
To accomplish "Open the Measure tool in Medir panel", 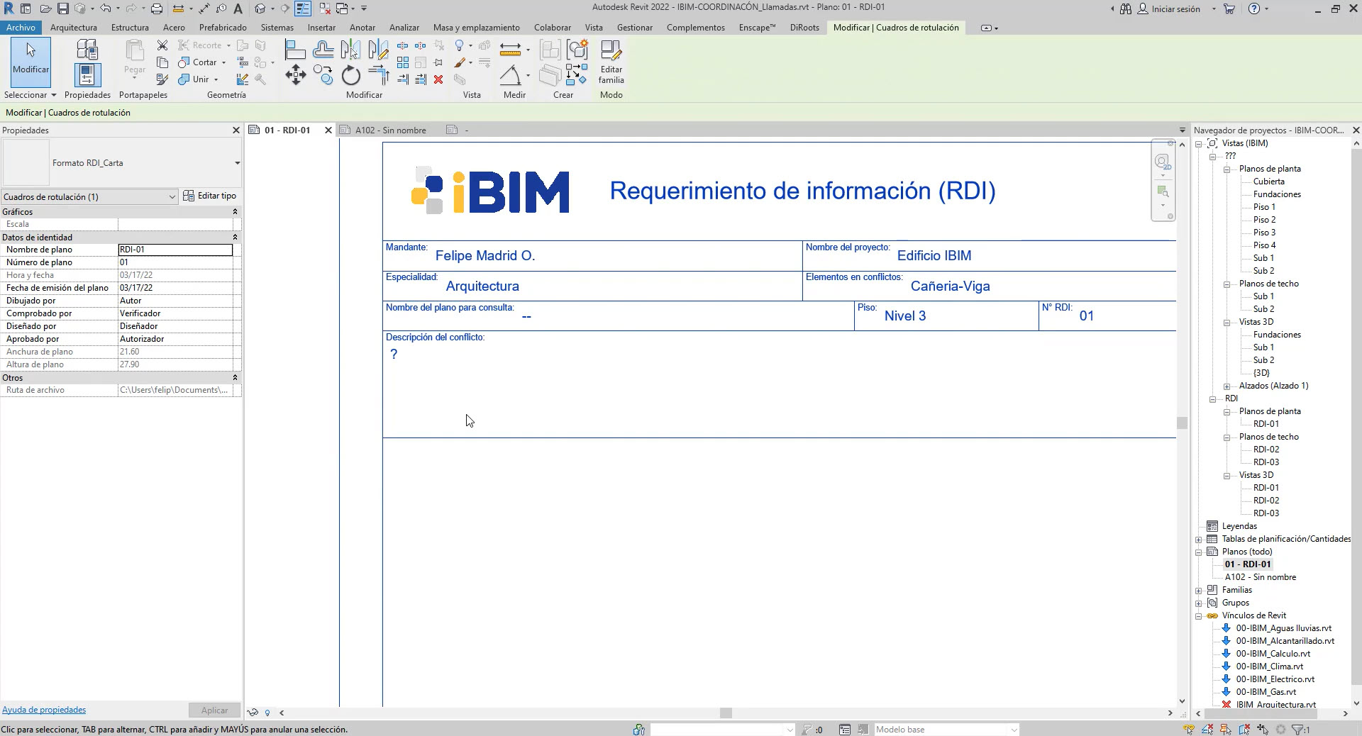I will click(509, 48).
